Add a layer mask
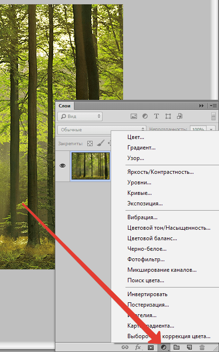 pyautogui.click(x=151, y=348)
